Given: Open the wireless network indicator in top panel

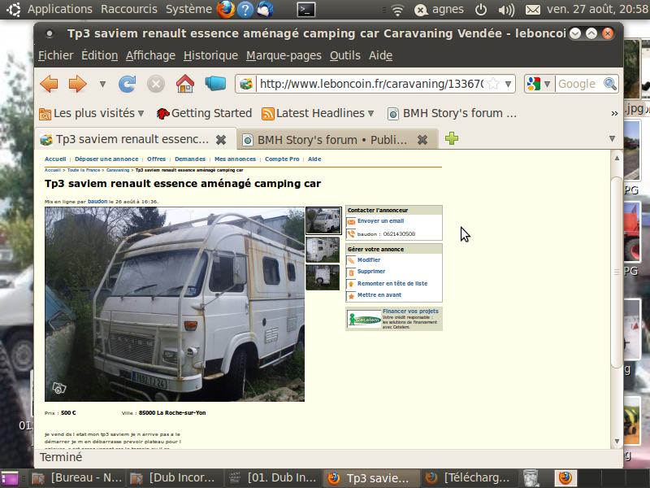Looking at the screenshot, I should point(397,10).
